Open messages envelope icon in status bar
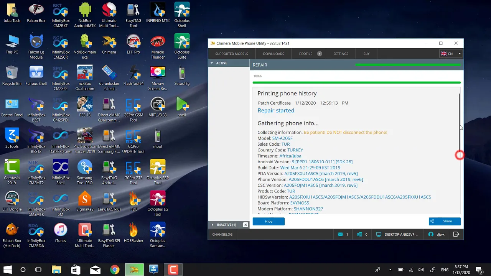This screenshot has height=276, width=491. point(340,234)
